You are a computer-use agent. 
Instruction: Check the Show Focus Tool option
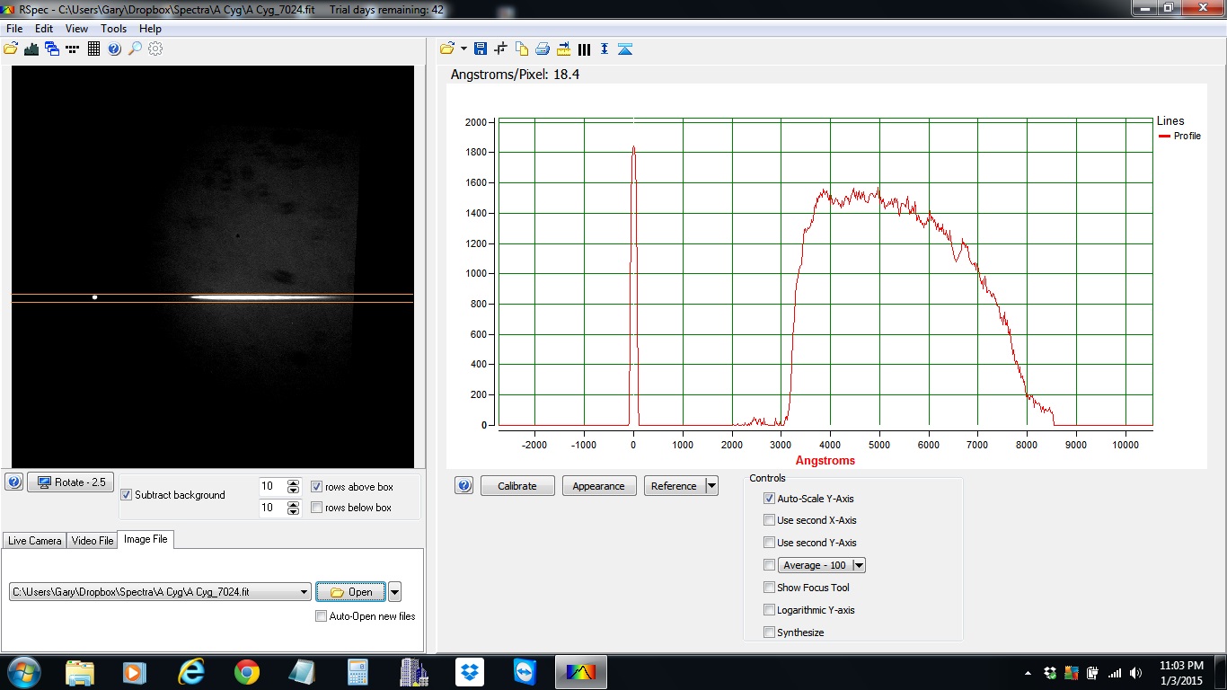coord(769,588)
